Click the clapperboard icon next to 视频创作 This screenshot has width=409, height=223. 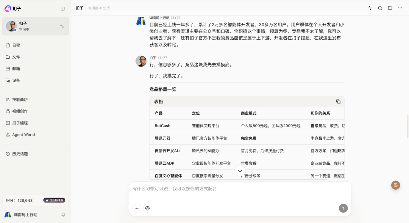(8, 111)
